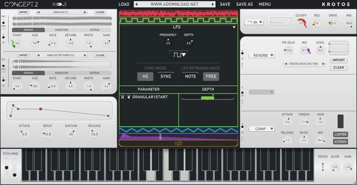Set LFO sync mode to SYNC
357x185 pixels.
166,76
